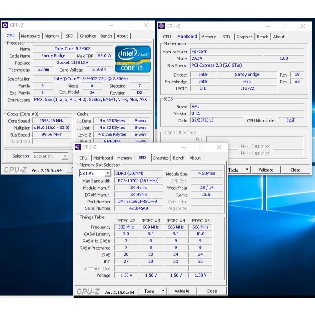Click Serial Number value 421045A9
Viewport: 315px width, 315px height.
(x=138, y=208)
